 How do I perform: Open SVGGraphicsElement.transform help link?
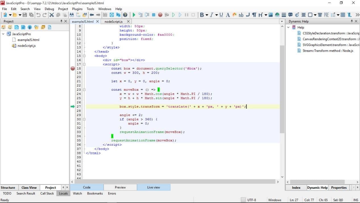pyautogui.click(x=331, y=45)
